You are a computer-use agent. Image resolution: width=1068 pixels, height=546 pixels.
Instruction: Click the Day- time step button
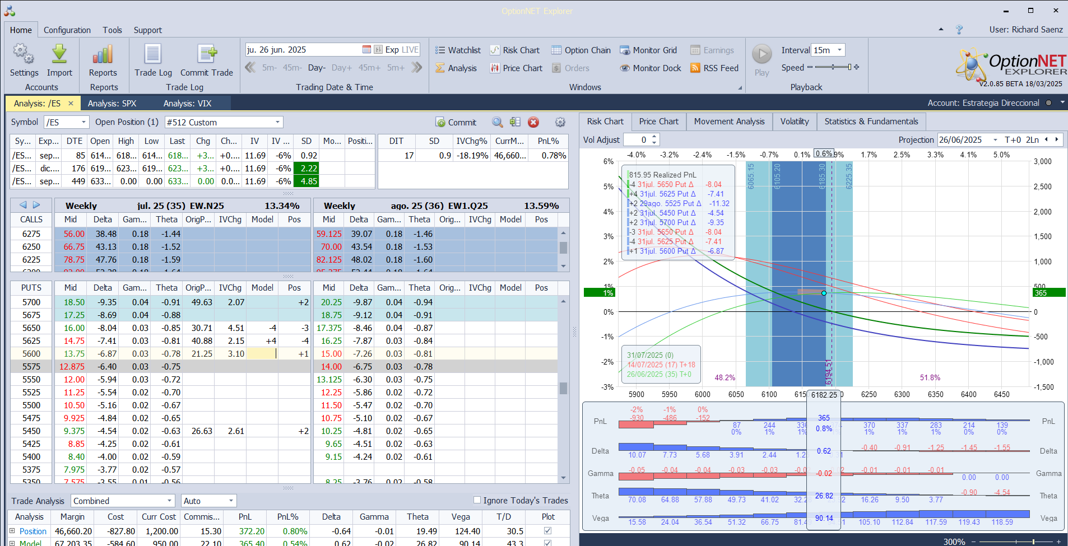pyautogui.click(x=317, y=68)
